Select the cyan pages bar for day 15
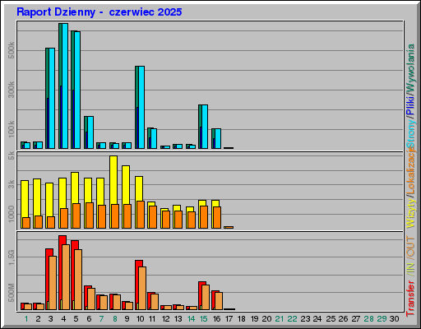421x329 pixels. 205,127
